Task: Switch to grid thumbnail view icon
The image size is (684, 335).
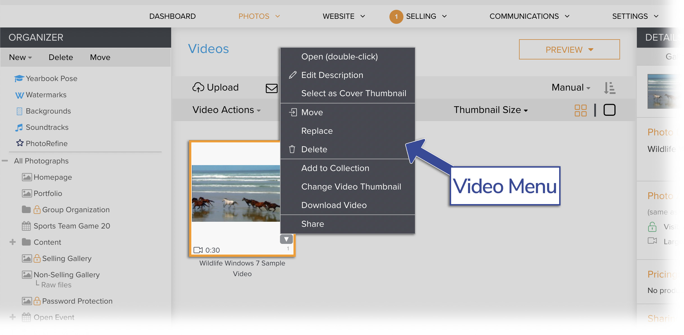Action: 580,110
